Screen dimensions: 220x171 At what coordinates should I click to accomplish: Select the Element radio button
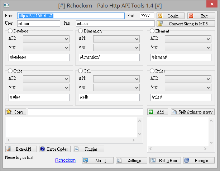click(x=152, y=31)
